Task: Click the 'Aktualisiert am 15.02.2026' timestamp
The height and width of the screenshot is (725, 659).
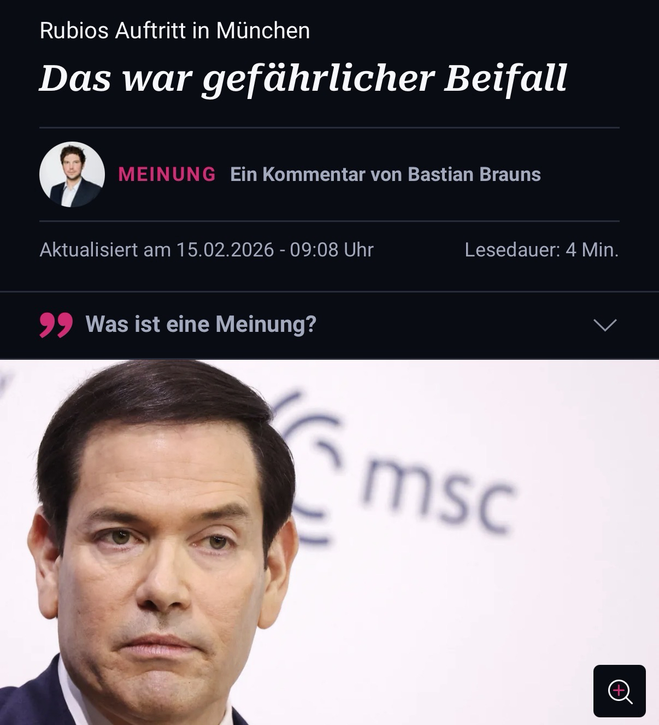Action: pyautogui.click(x=157, y=250)
